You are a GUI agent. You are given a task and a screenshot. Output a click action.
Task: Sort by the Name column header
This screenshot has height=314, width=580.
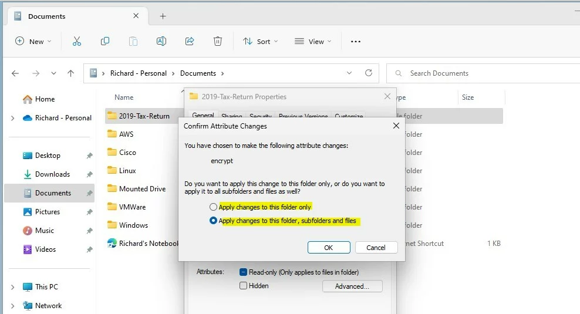click(x=124, y=97)
